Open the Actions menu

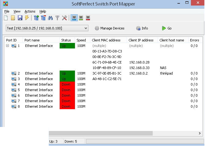(x=30, y=11)
